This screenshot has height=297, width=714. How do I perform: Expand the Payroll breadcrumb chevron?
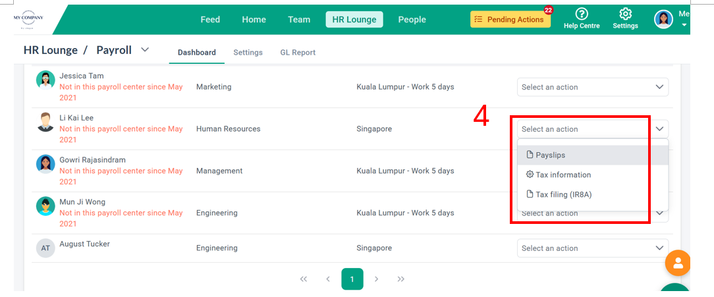point(145,50)
